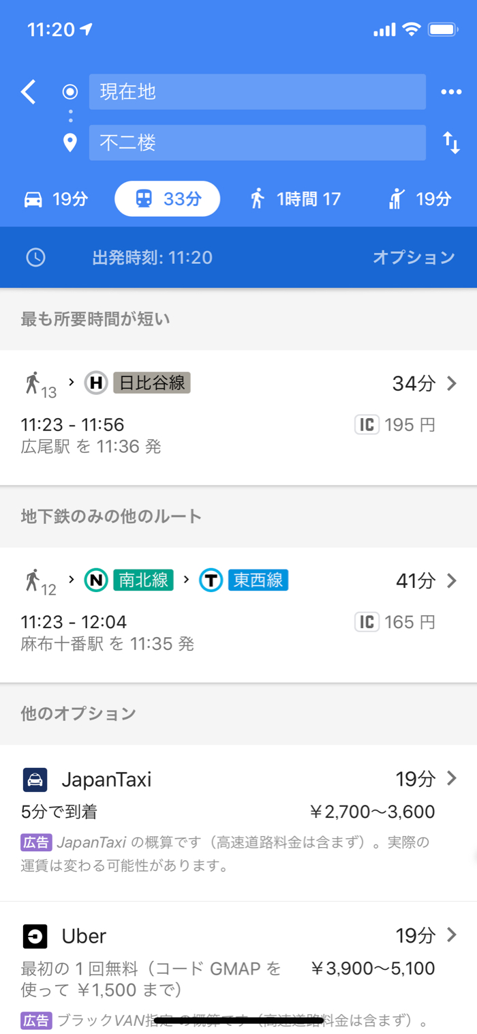Change the 出発時刻 11:20 departure time
Image resolution: width=477 pixels, height=1034 pixels.
pos(152,257)
